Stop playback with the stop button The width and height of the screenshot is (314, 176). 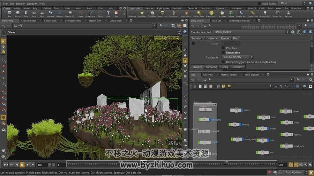pos(22,165)
